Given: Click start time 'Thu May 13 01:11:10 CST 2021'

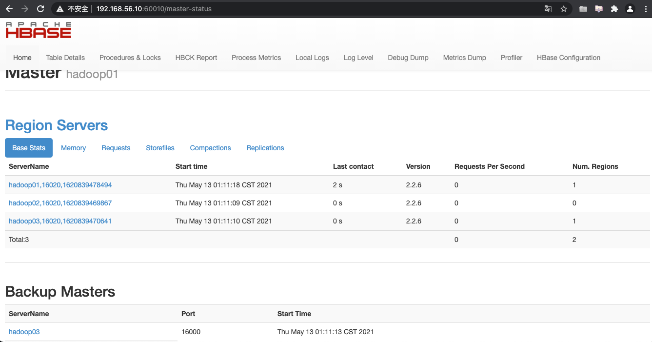Looking at the screenshot, I should 224,221.
